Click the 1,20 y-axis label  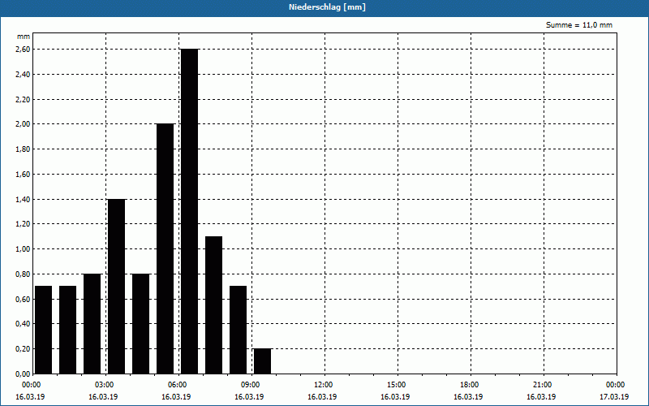coord(23,224)
